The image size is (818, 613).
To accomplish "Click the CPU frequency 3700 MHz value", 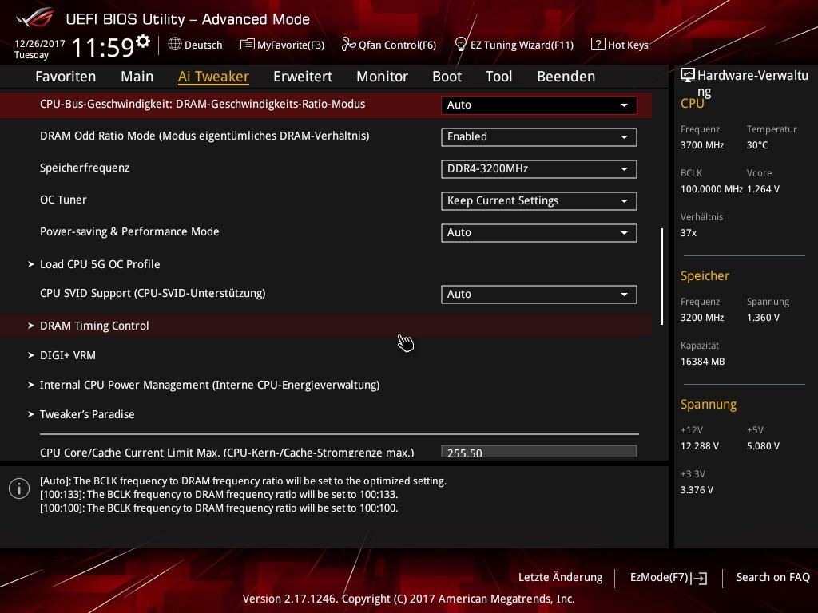I will (701, 145).
